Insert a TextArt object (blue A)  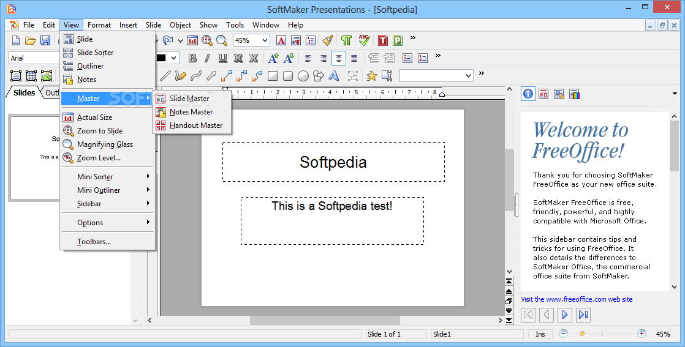(334, 76)
